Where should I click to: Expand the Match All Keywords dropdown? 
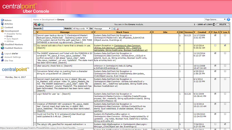[x=80, y=29]
